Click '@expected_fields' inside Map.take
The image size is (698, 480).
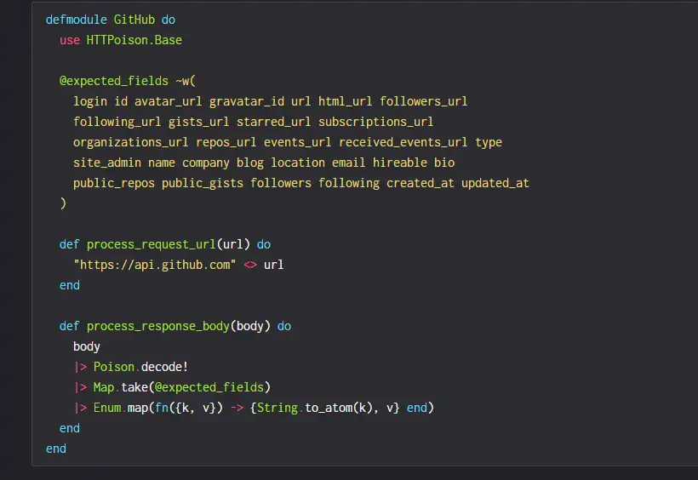click(209, 387)
